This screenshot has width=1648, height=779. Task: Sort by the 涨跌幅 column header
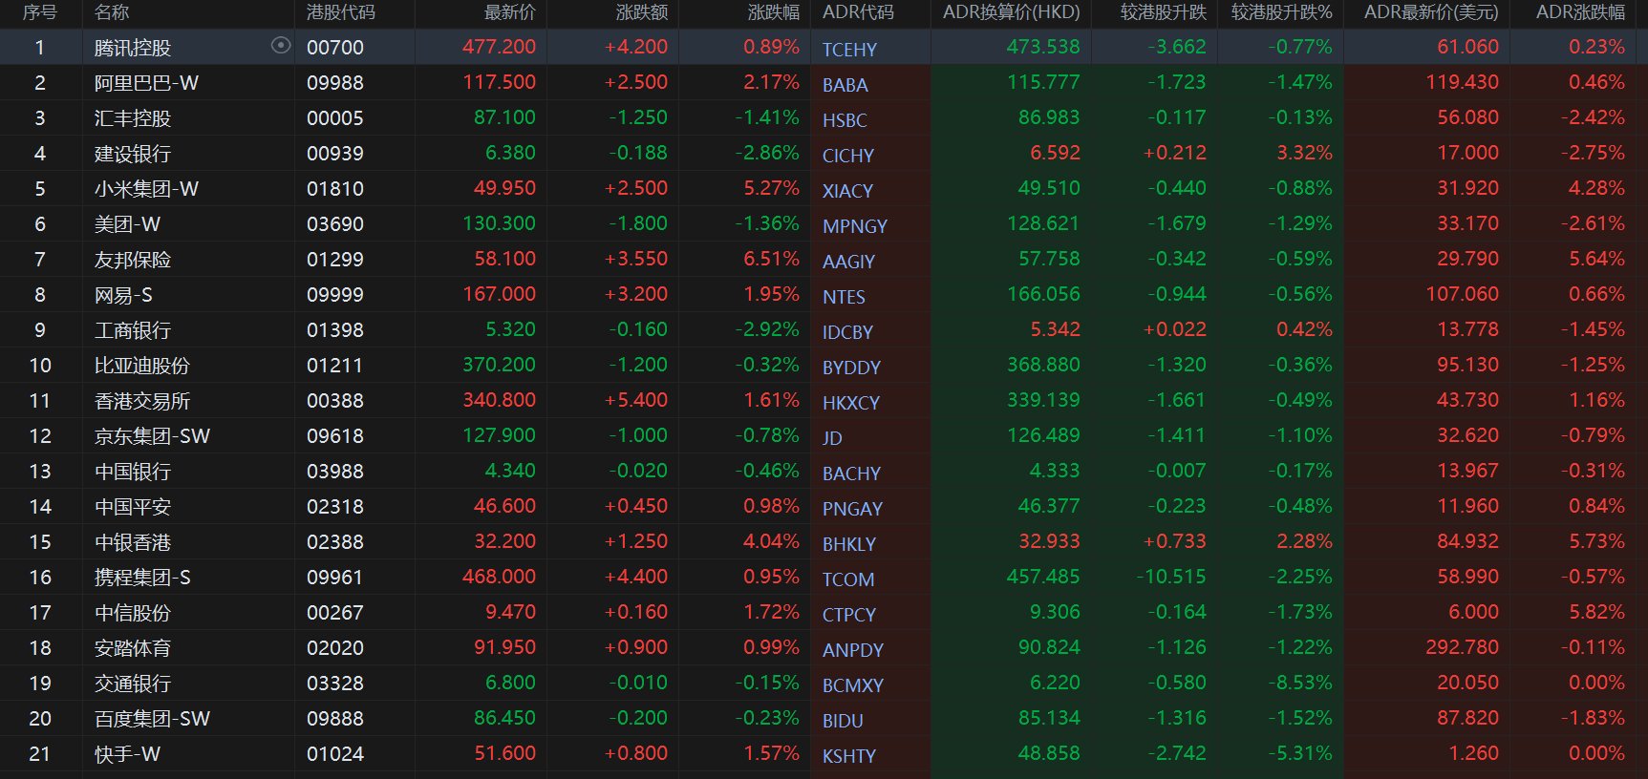pos(774,12)
